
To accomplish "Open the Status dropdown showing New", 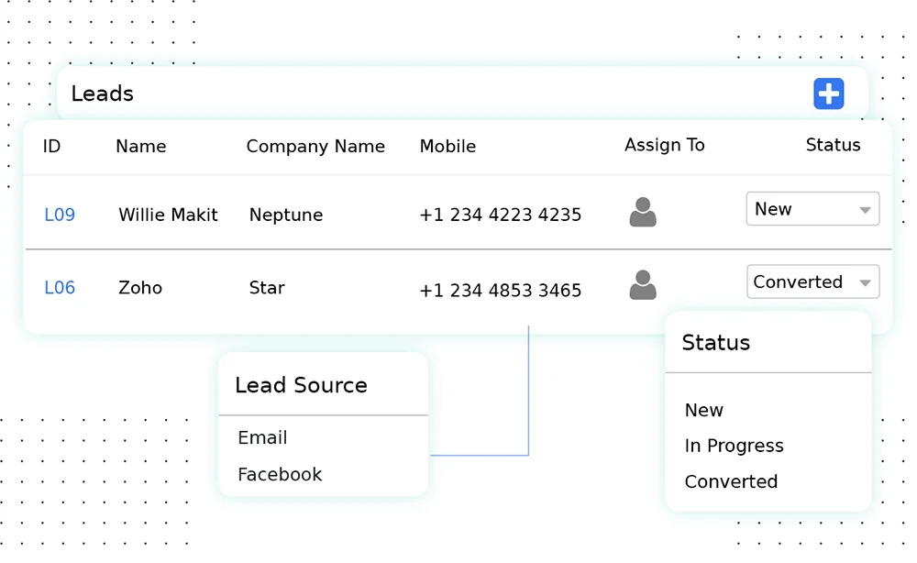I will pyautogui.click(x=812, y=208).
